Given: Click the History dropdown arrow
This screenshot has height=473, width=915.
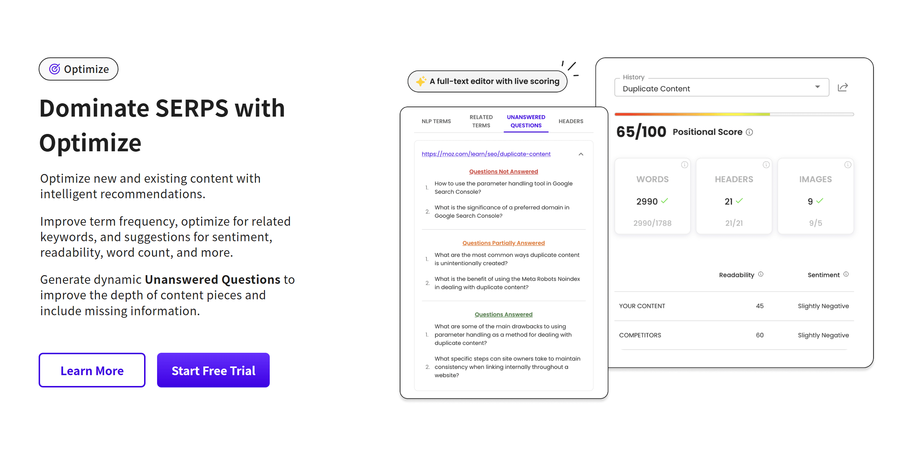Looking at the screenshot, I should (x=818, y=87).
